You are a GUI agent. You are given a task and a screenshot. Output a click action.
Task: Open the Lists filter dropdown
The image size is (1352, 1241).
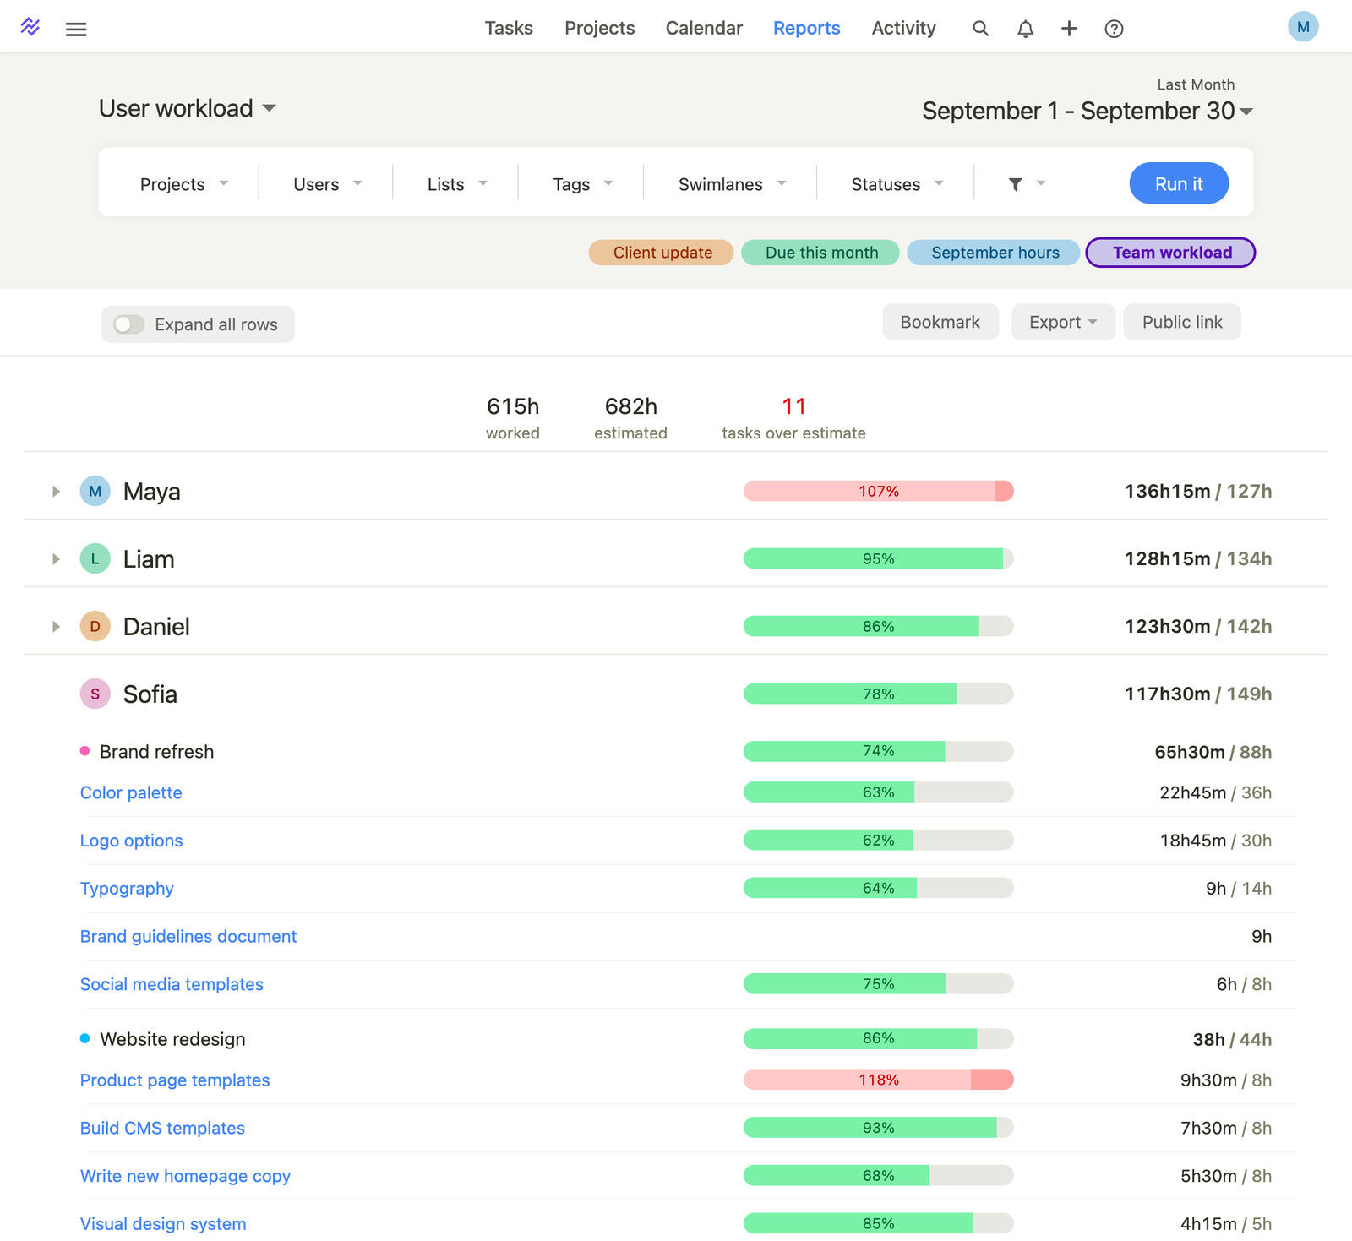click(x=457, y=183)
